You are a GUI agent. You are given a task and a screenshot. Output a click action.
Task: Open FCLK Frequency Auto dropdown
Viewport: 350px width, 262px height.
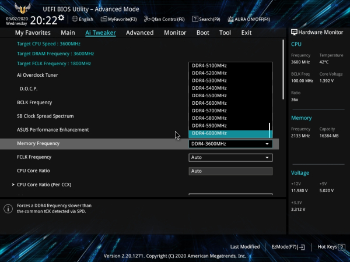tap(230, 158)
